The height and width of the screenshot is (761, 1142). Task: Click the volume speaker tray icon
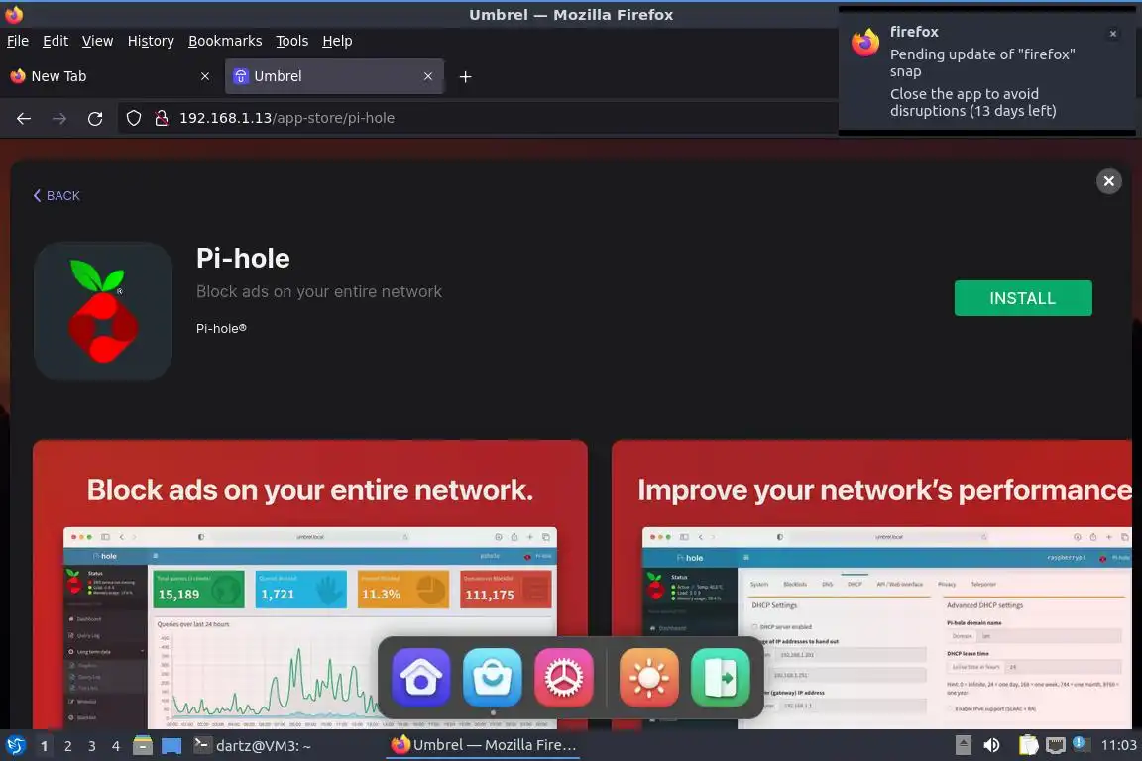tap(991, 745)
